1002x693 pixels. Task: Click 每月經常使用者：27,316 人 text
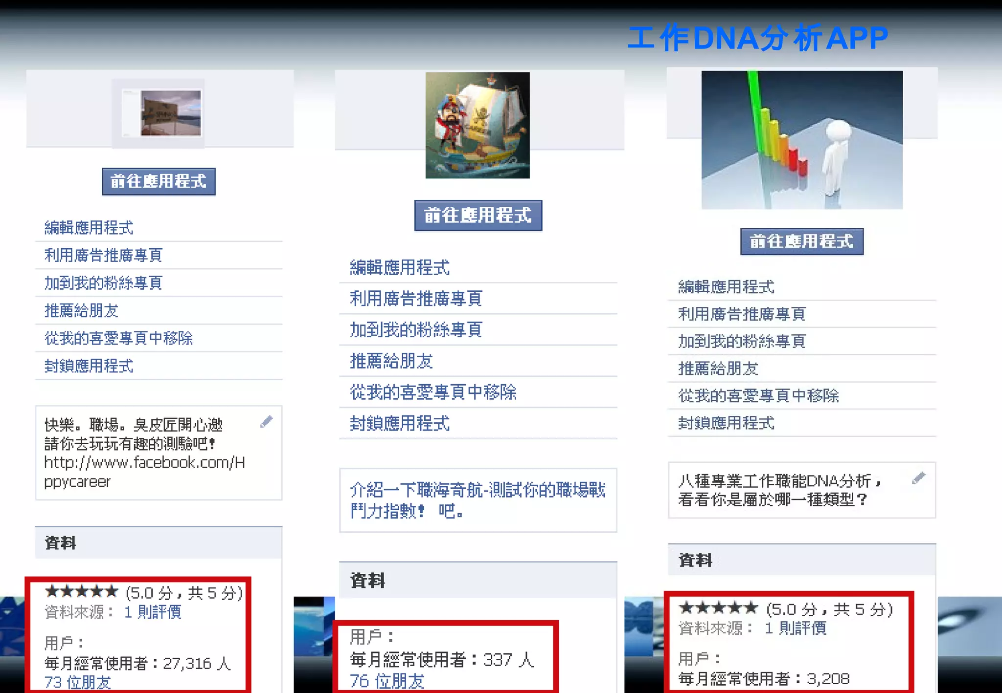coord(137,663)
